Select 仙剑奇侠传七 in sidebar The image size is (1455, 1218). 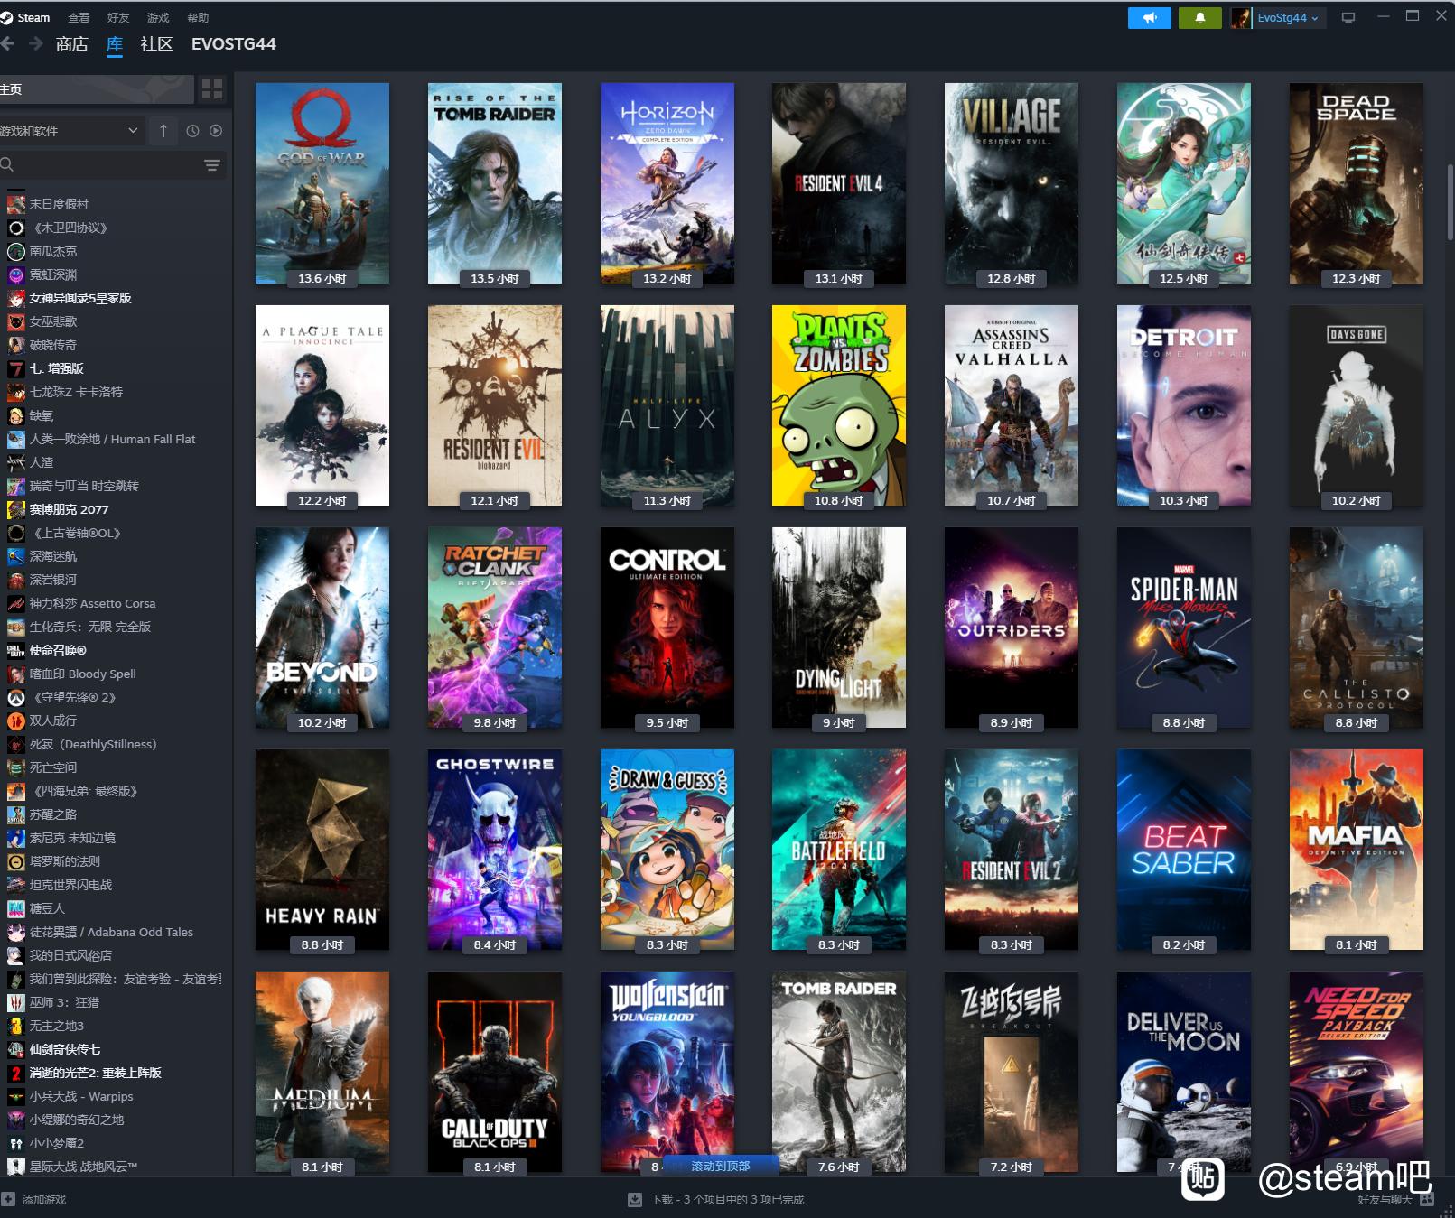coord(65,1049)
